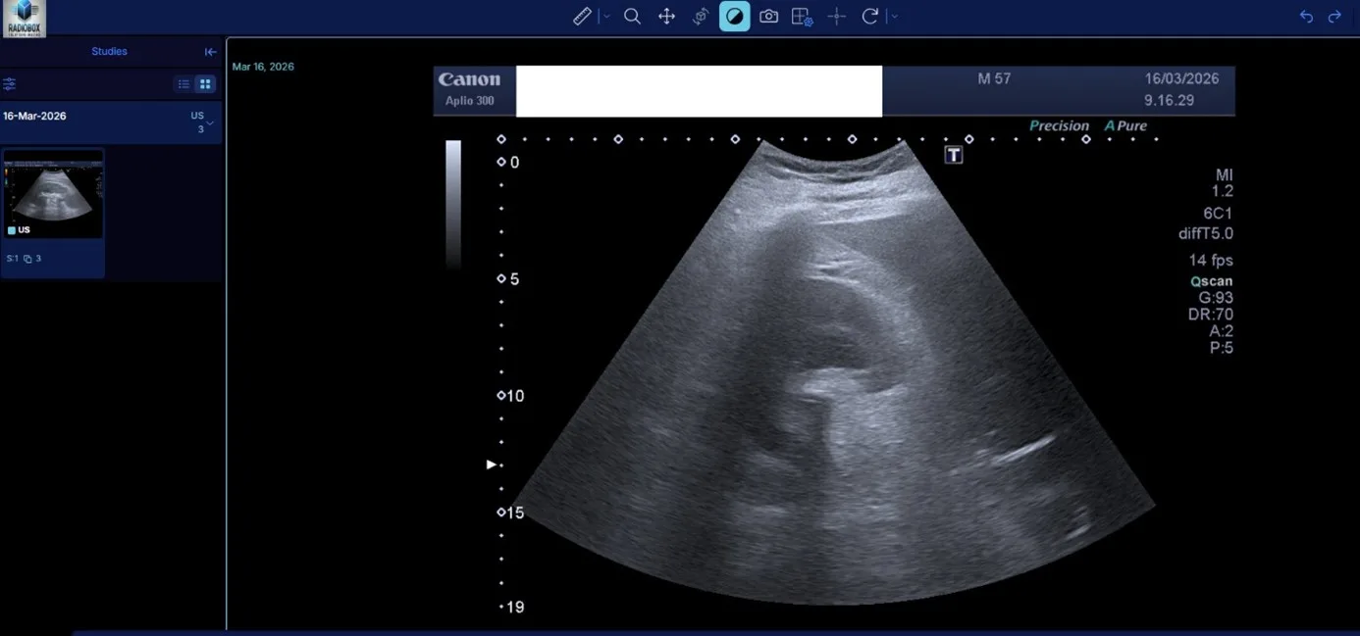This screenshot has height=636, width=1360.
Task: Click the 6C1 probe label
Action: pos(1219,214)
